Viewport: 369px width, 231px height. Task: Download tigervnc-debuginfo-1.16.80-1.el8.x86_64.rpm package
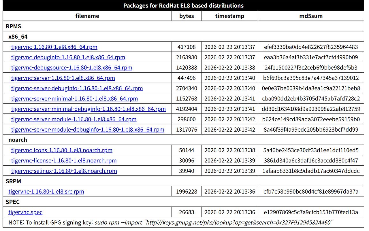tap(68, 57)
